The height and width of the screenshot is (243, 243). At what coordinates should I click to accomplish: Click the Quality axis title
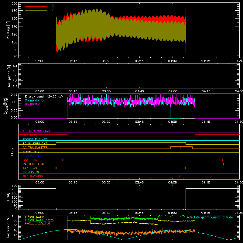(x=8, y=197)
